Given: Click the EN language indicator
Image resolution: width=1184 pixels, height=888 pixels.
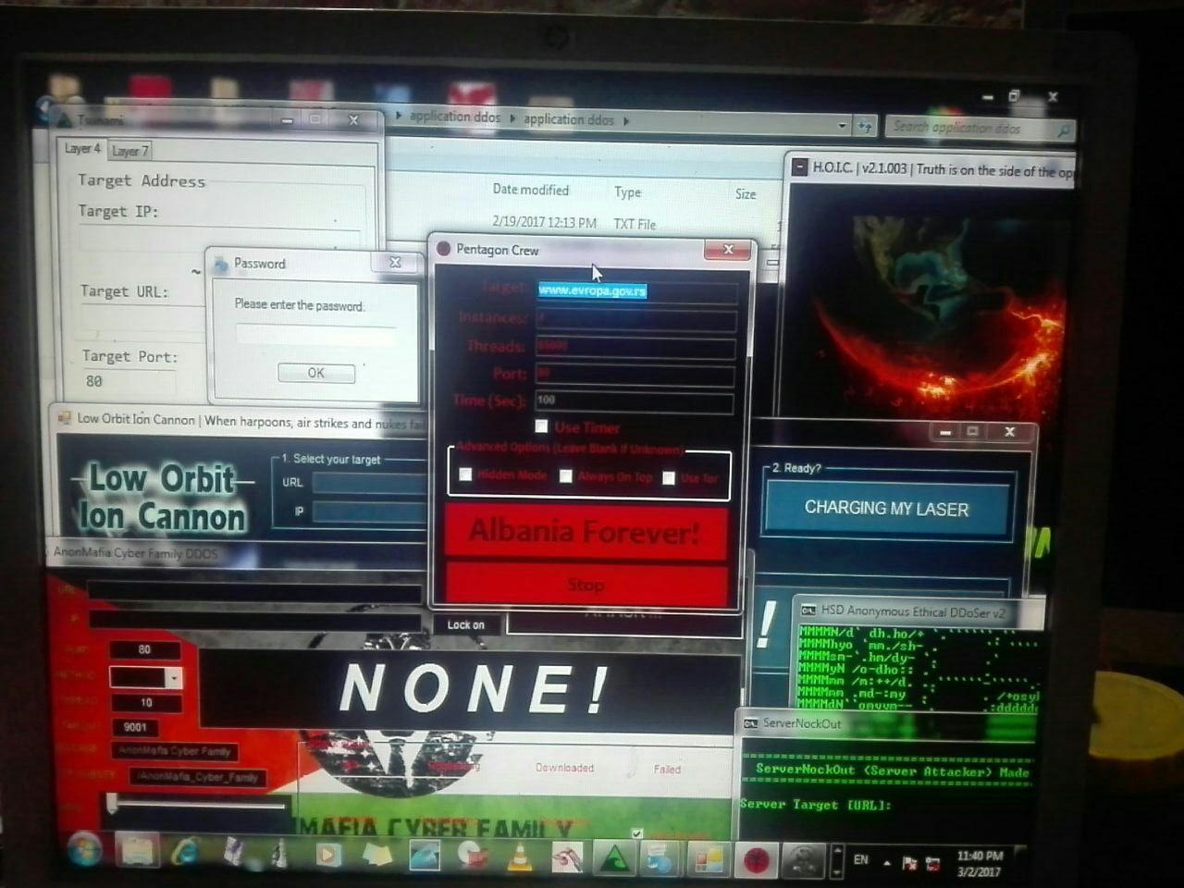Looking at the screenshot, I should [861, 860].
